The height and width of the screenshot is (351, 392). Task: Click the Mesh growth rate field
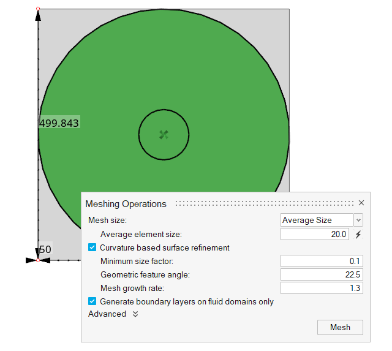click(x=321, y=288)
